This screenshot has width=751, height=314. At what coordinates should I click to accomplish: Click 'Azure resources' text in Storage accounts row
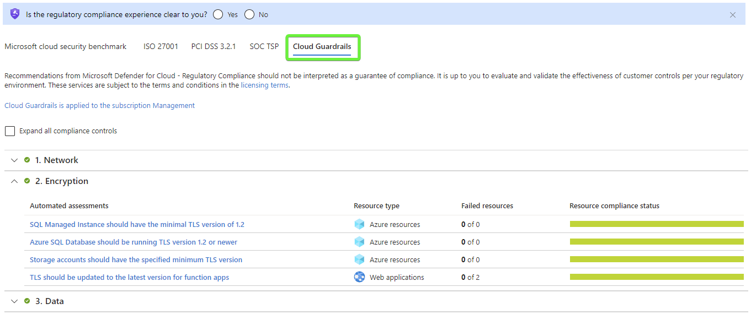395,259
